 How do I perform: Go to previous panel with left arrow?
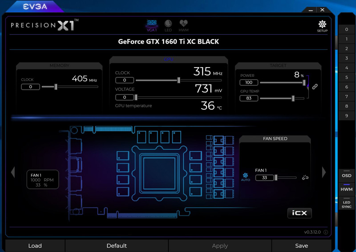click(x=13, y=172)
